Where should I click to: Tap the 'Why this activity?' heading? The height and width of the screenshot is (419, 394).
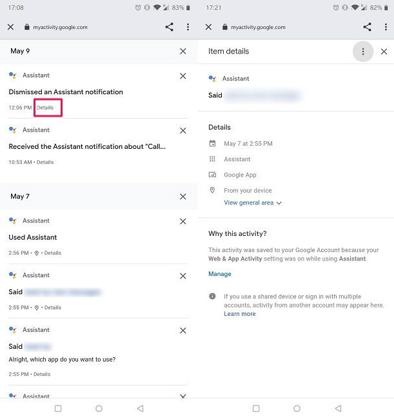237,233
